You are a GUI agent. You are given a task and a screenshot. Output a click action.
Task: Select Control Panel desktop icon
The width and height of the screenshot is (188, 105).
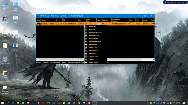15,6
